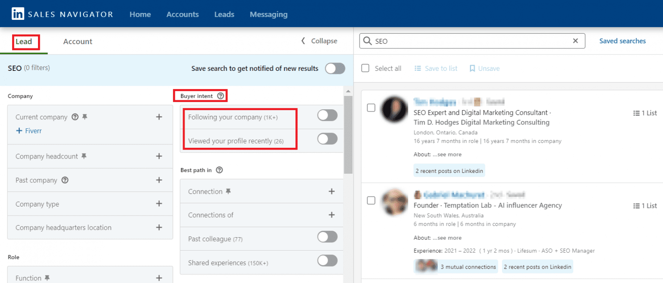Click the Unsave bookmark icon

click(472, 68)
